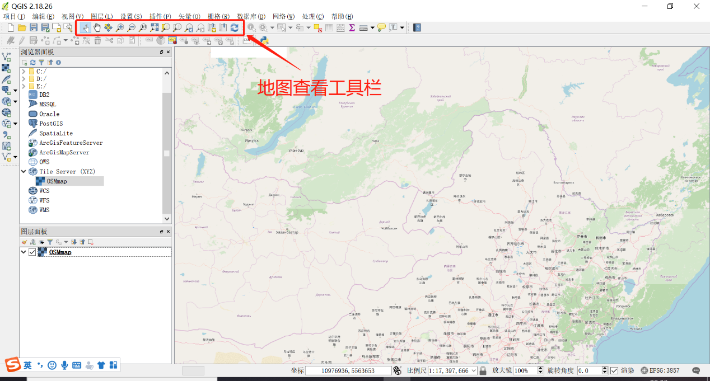Click the New Bookmark icon

click(x=212, y=27)
